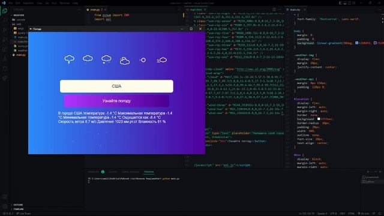Click the notifications bell in status bar

[x=380, y=214]
